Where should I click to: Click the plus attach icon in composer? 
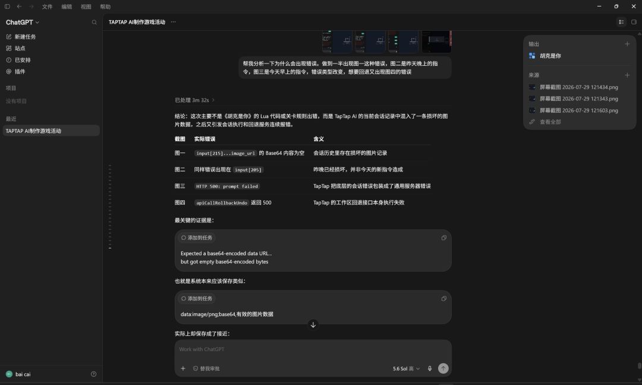183,368
